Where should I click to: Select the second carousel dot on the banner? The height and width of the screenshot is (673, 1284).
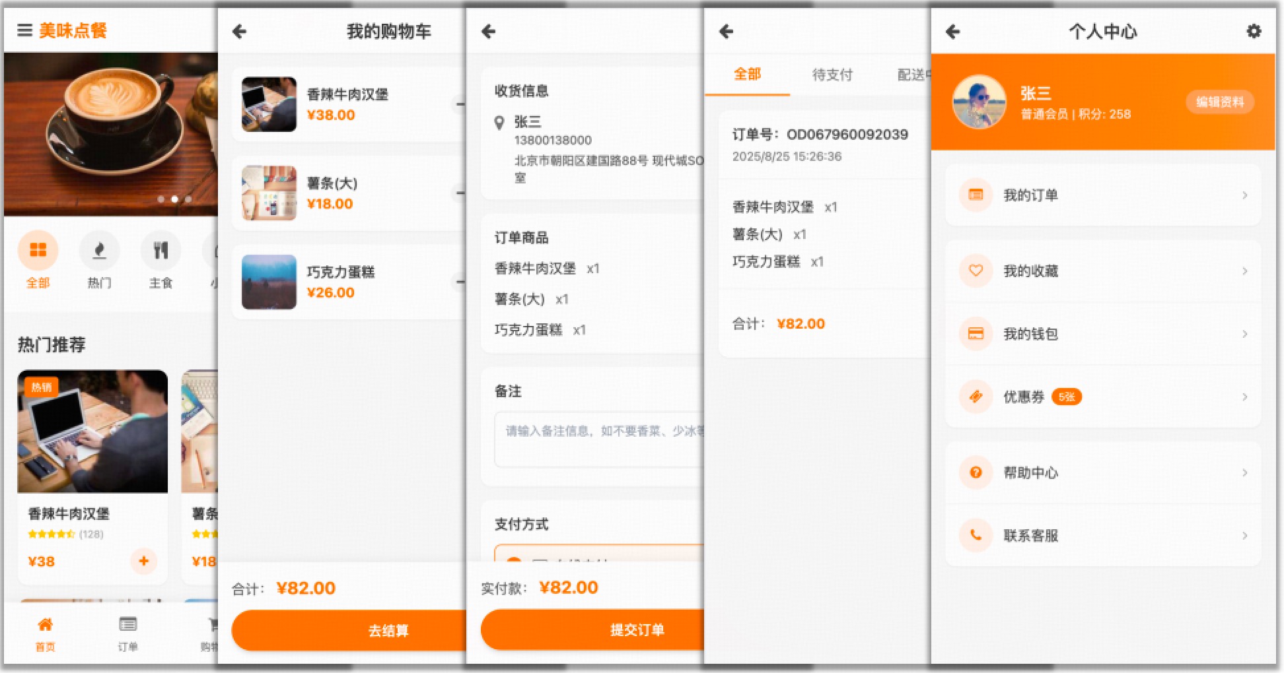click(175, 199)
